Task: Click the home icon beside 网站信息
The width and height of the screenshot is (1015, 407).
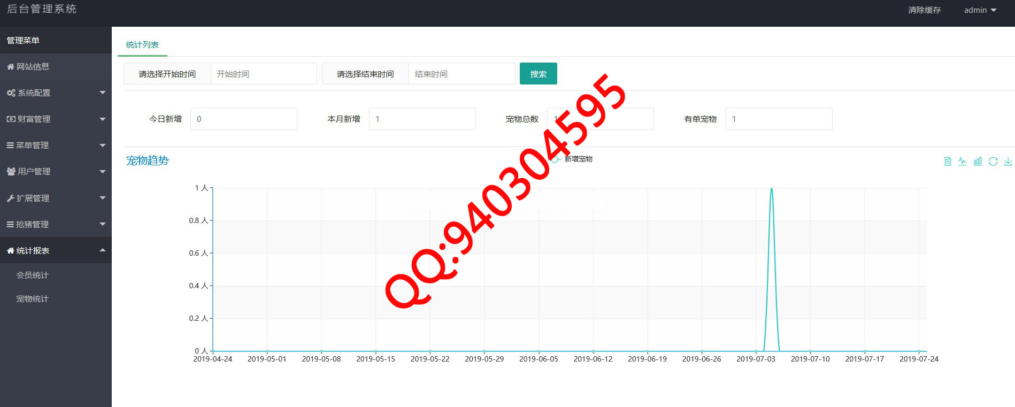Action: click(10, 67)
